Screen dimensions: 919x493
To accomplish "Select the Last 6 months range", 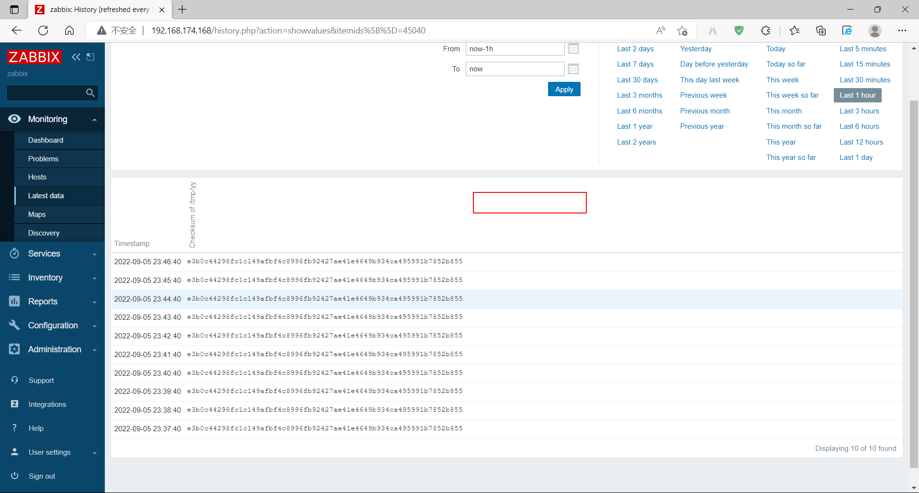I will point(639,111).
